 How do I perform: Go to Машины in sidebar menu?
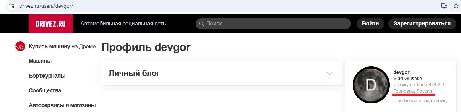point(40,61)
